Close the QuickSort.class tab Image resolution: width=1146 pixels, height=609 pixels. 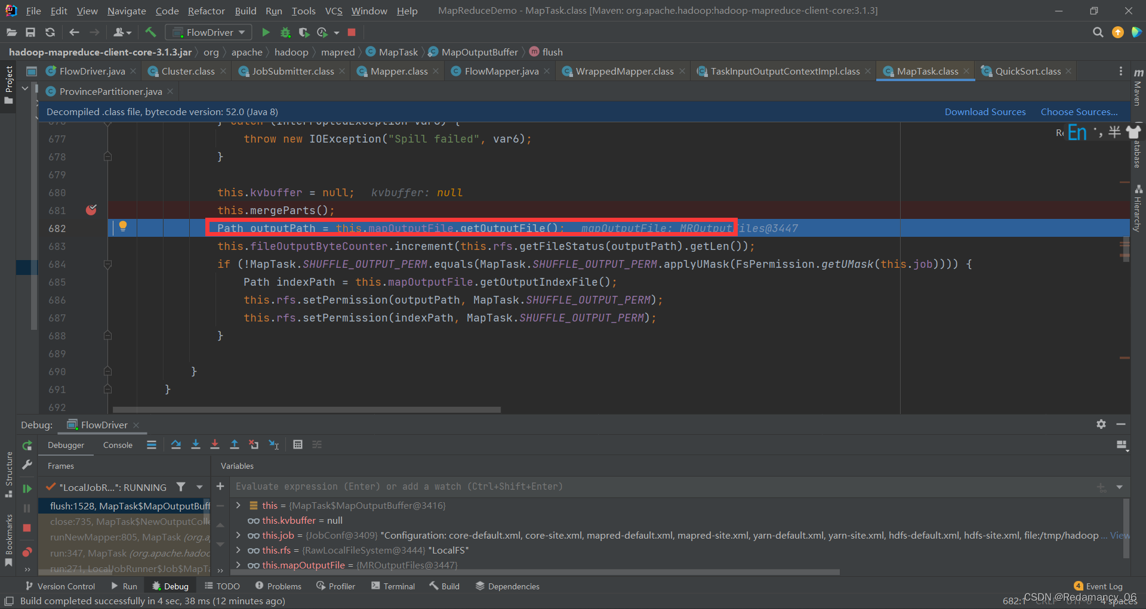(x=1068, y=71)
